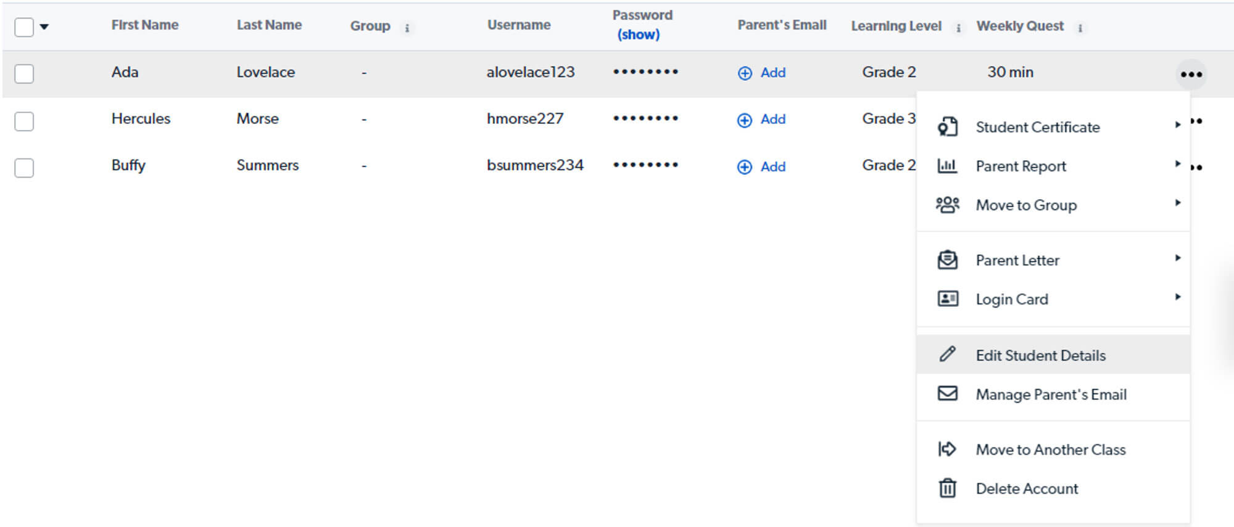The width and height of the screenshot is (1234, 527).
Task: Select Hercules Morse's row checkbox
Action: pyautogui.click(x=24, y=121)
